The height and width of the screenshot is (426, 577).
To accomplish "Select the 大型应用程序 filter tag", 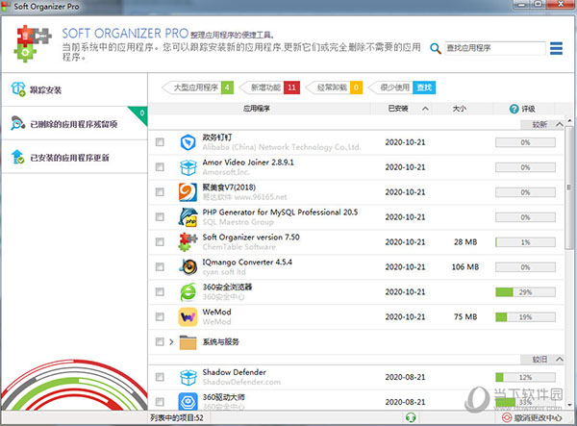I will (197, 88).
